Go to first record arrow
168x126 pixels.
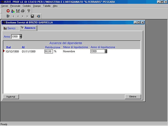[13, 17]
